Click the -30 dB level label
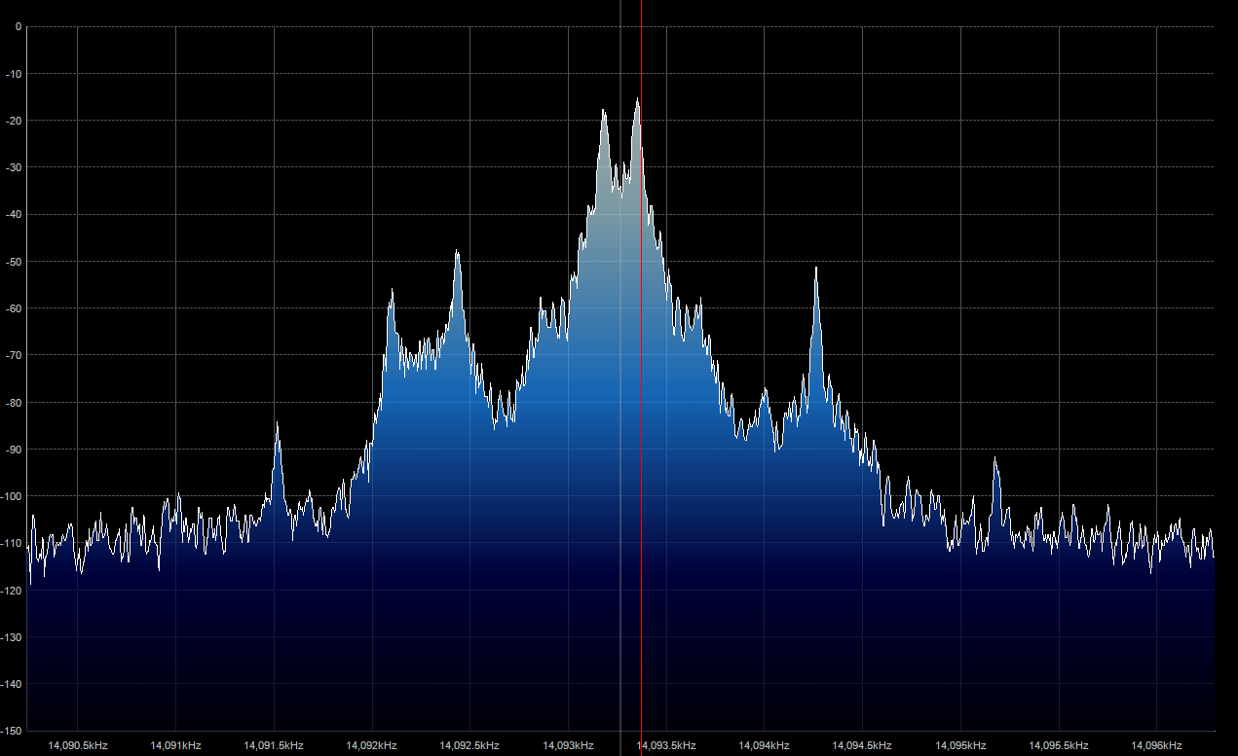The width and height of the screenshot is (1238, 756). point(15,167)
